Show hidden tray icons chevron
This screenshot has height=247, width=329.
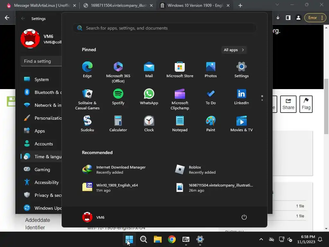(261, 239)
